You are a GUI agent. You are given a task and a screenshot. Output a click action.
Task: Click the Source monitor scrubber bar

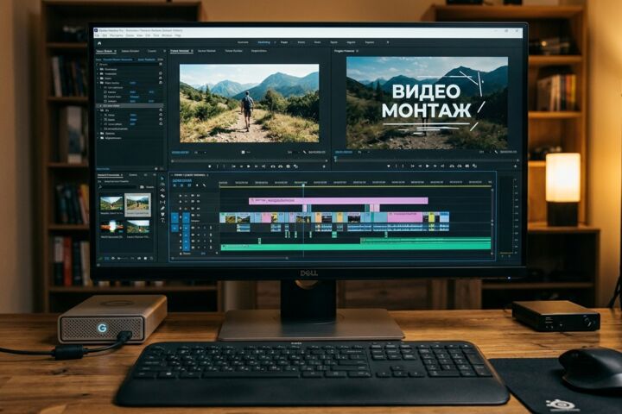[250, 160]
